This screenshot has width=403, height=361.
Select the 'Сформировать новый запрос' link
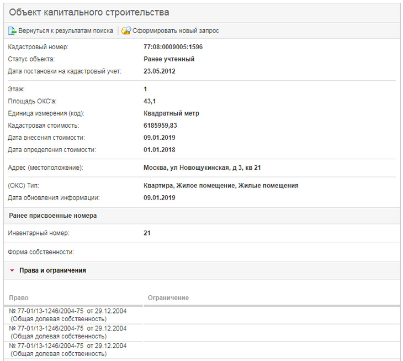176,30
